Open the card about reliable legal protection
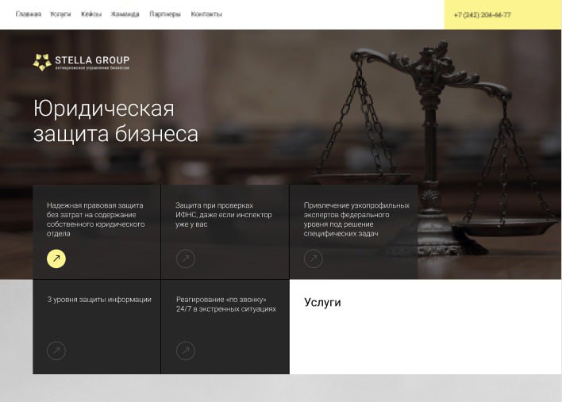This screenshot has height=402, width=562. 95,219
